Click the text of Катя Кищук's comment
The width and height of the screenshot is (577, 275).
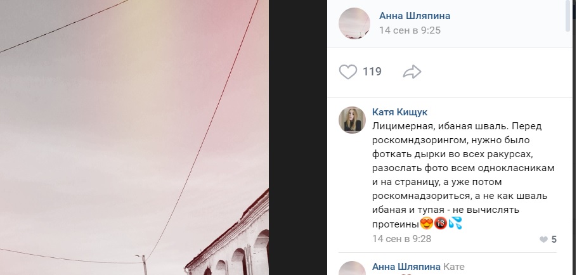click(463, 175)
